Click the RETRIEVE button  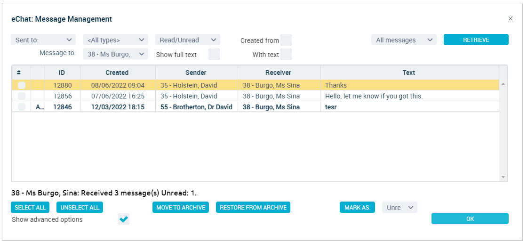coord(476,40)
